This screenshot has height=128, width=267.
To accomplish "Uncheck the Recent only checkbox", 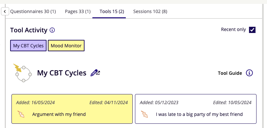I will [x=252, y=30].
